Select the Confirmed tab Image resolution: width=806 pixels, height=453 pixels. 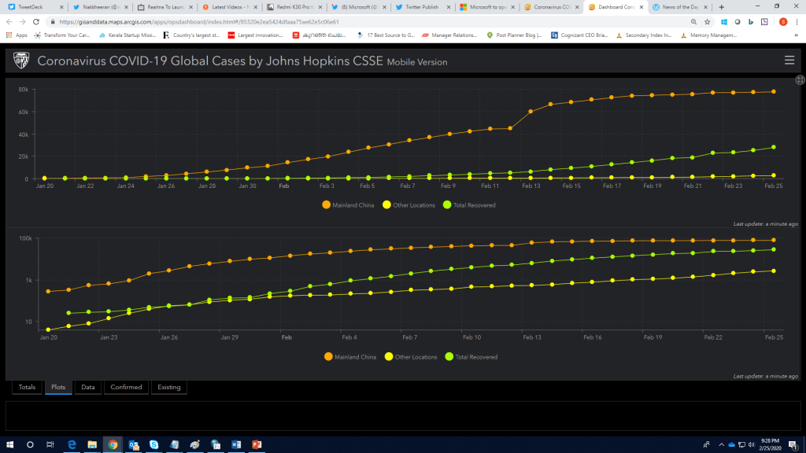coord(126,387)
